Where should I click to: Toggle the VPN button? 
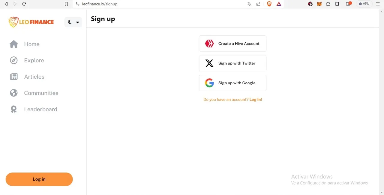coord(364,4)
